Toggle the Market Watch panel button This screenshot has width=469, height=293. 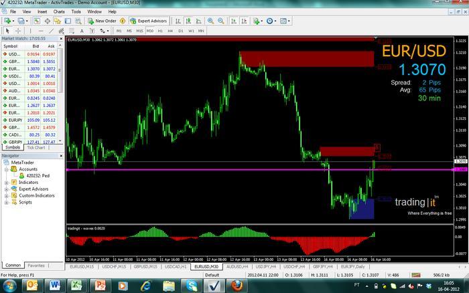[x=36, y=21]
